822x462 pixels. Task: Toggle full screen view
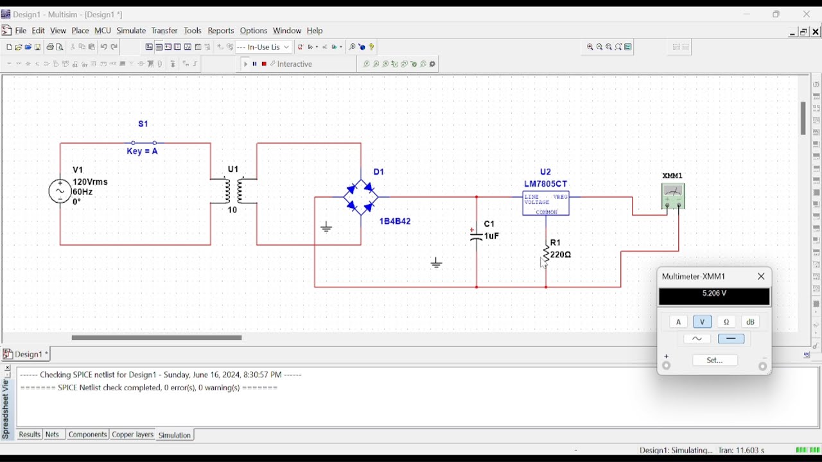pyautogui.click(x=628, y=47)
